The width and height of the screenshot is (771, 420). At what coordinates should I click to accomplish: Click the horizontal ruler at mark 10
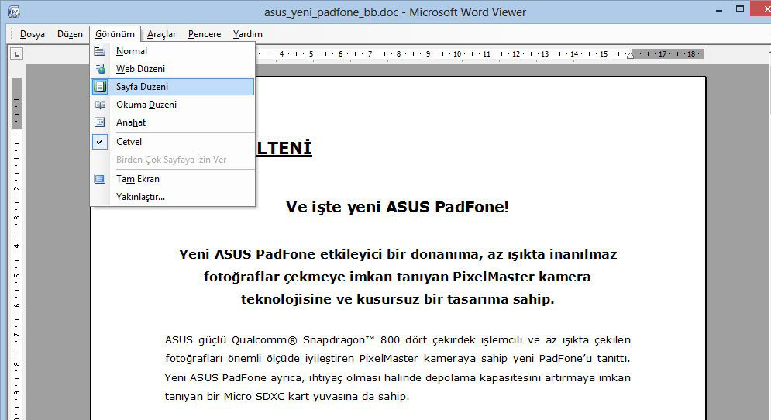457,53
